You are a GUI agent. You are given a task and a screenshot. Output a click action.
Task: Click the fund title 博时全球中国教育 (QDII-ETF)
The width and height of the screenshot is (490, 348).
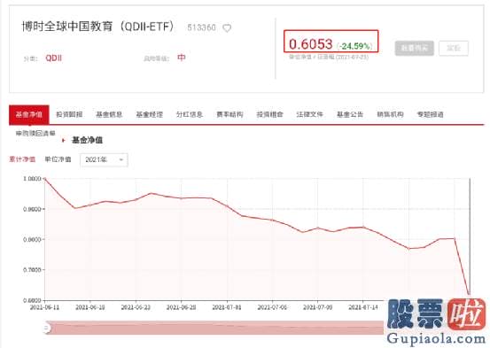(x=98, y=27)
